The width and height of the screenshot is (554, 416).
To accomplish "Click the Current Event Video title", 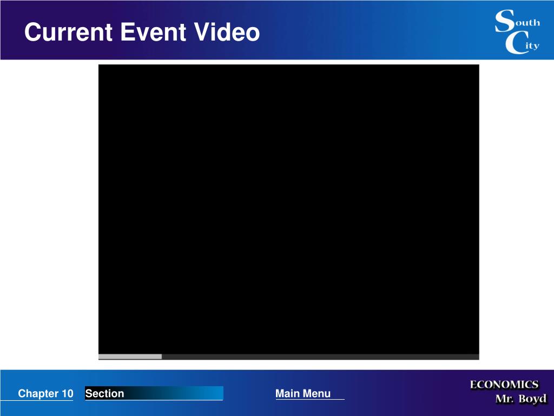I will 142,32.
